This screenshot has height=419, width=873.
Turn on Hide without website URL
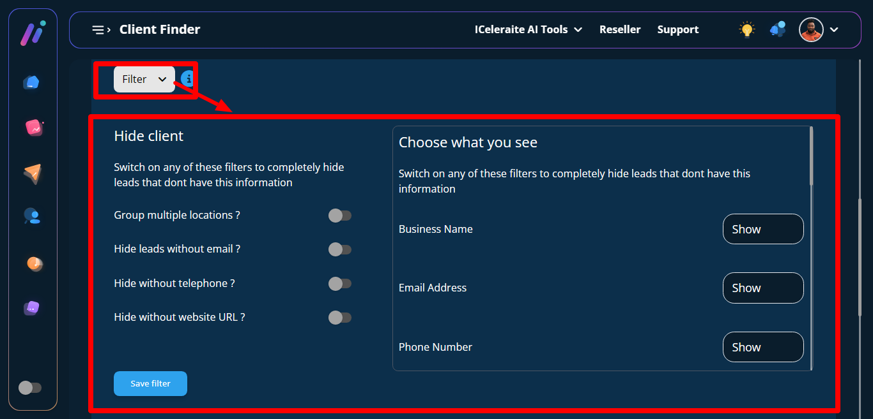pos(339,318)
